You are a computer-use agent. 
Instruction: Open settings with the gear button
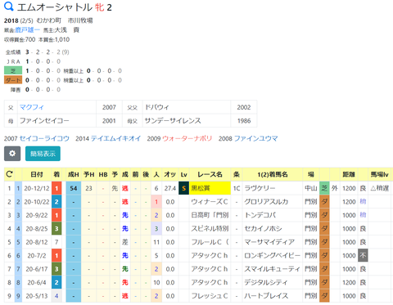coord(12,154)
